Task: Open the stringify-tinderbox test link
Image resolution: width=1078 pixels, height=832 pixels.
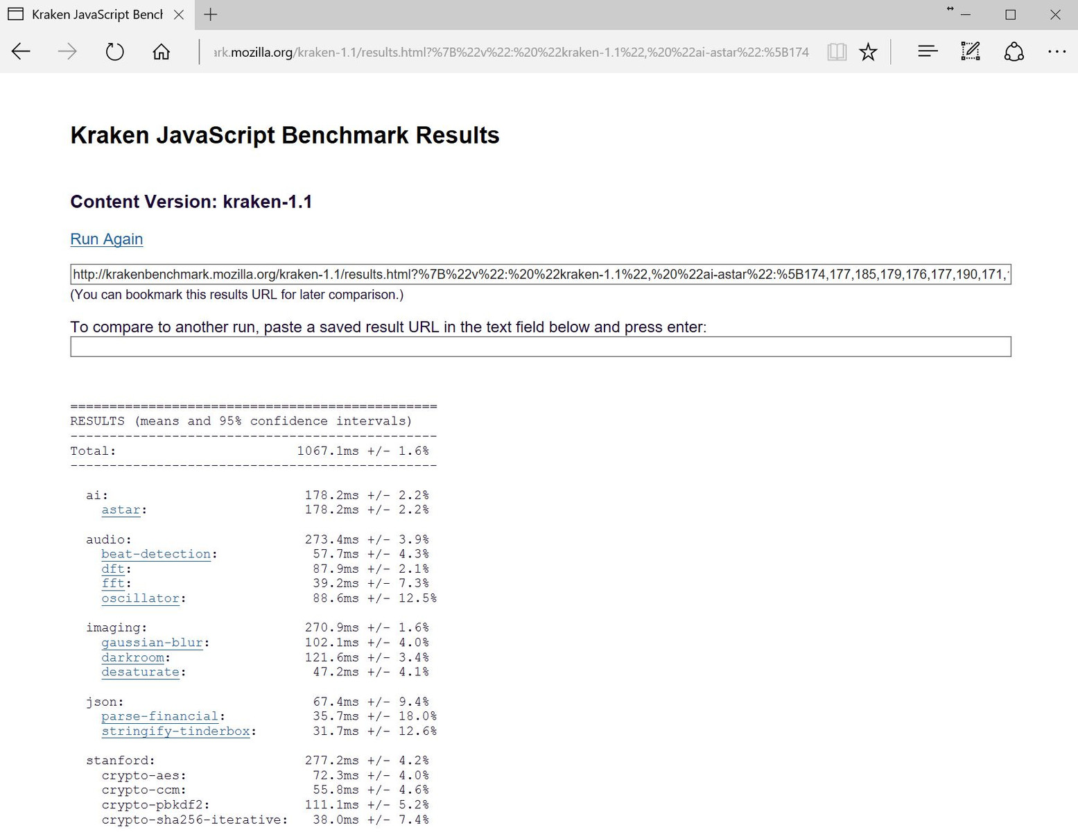Action: (x=175, y=731)
